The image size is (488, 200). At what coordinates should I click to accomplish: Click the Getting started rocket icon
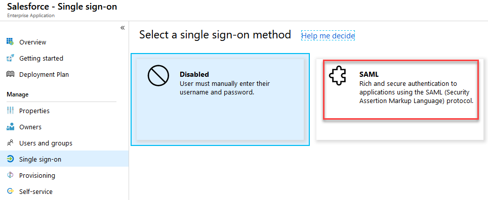click(x=10, y=58)
